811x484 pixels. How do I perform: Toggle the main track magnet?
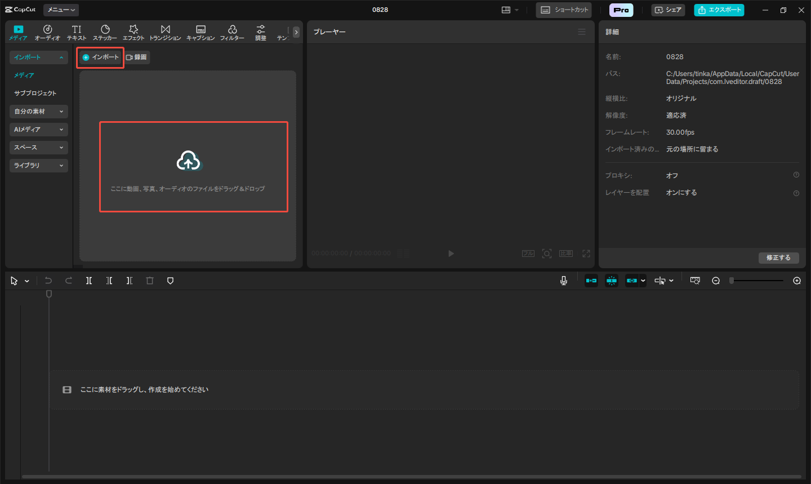pyautogui.click(x=591, y=281)
